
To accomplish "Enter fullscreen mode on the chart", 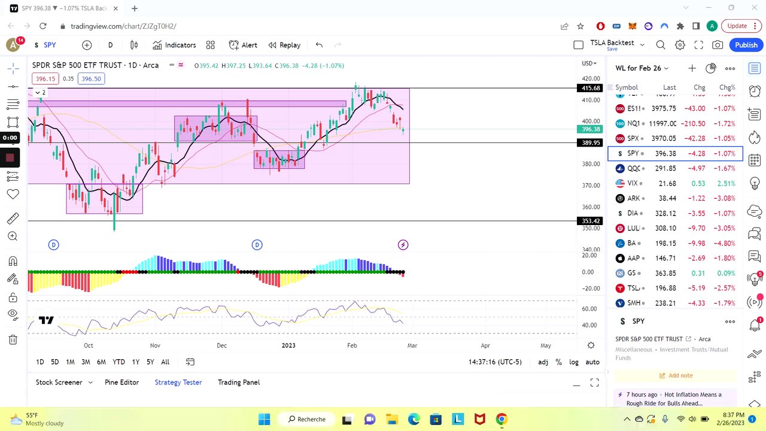I will tap(698, 45).
